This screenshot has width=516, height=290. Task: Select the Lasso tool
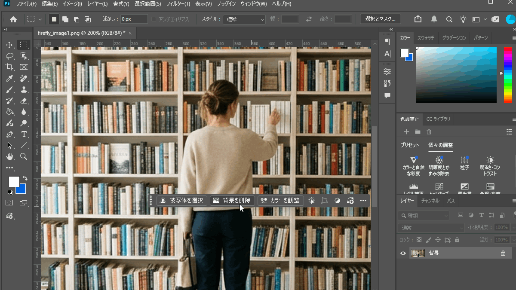tap(9, 56)
